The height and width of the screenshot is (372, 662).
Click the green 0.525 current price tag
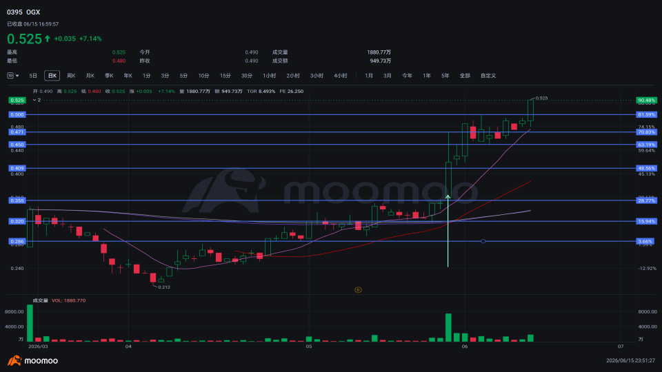click(17, 101)
